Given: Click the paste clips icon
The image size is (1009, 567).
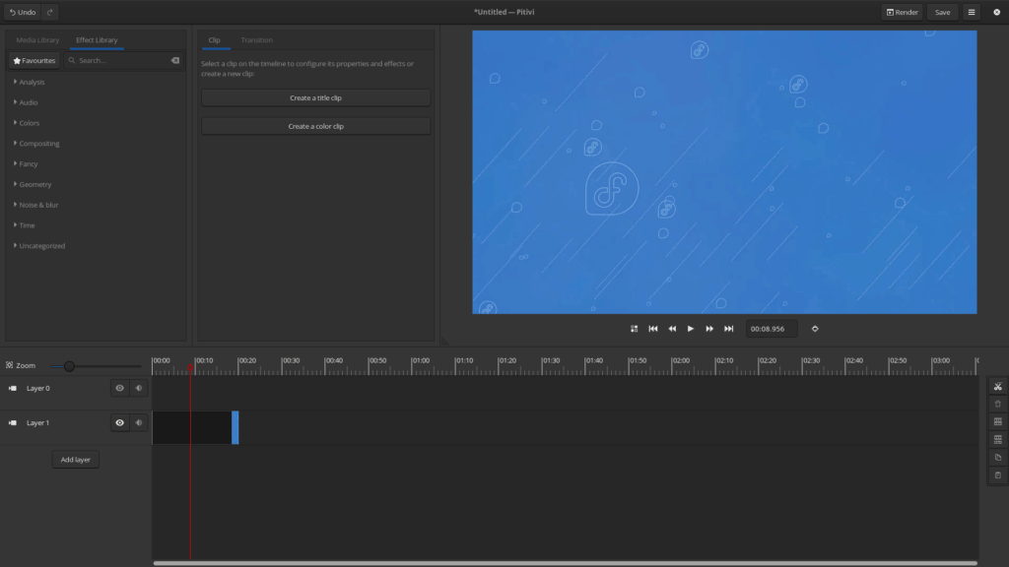Looking at the screenshot, I should 997,475.
